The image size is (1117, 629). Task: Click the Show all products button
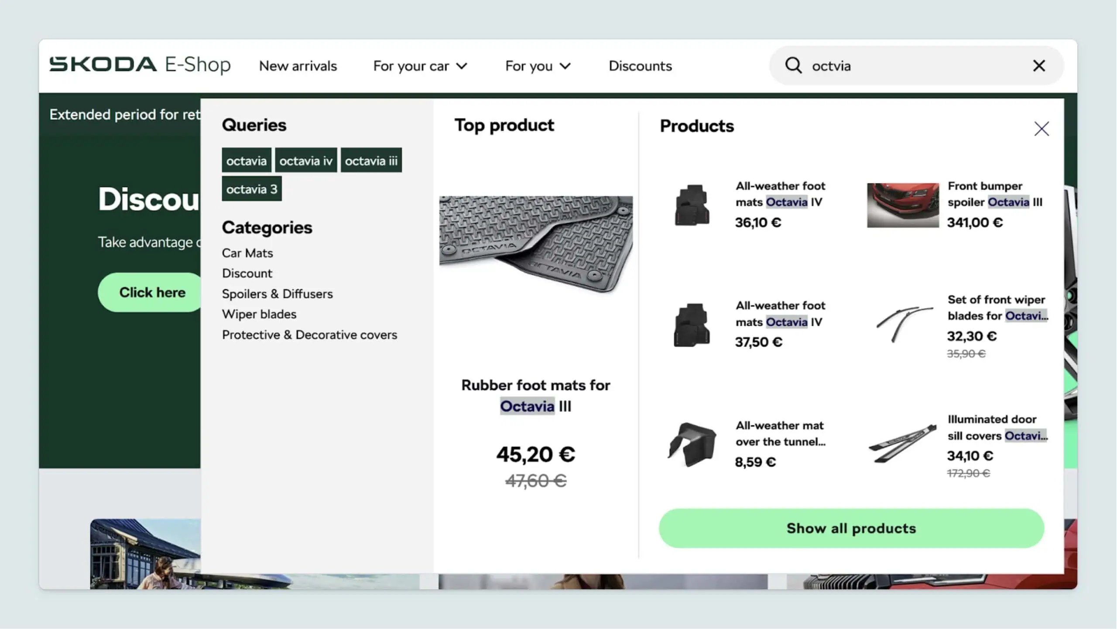click(851, 528)
